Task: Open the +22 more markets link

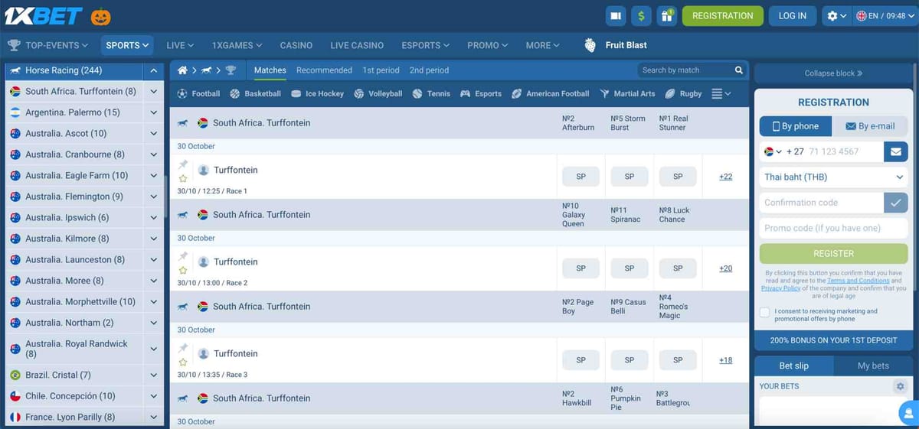Action: [x=725, y=177]
